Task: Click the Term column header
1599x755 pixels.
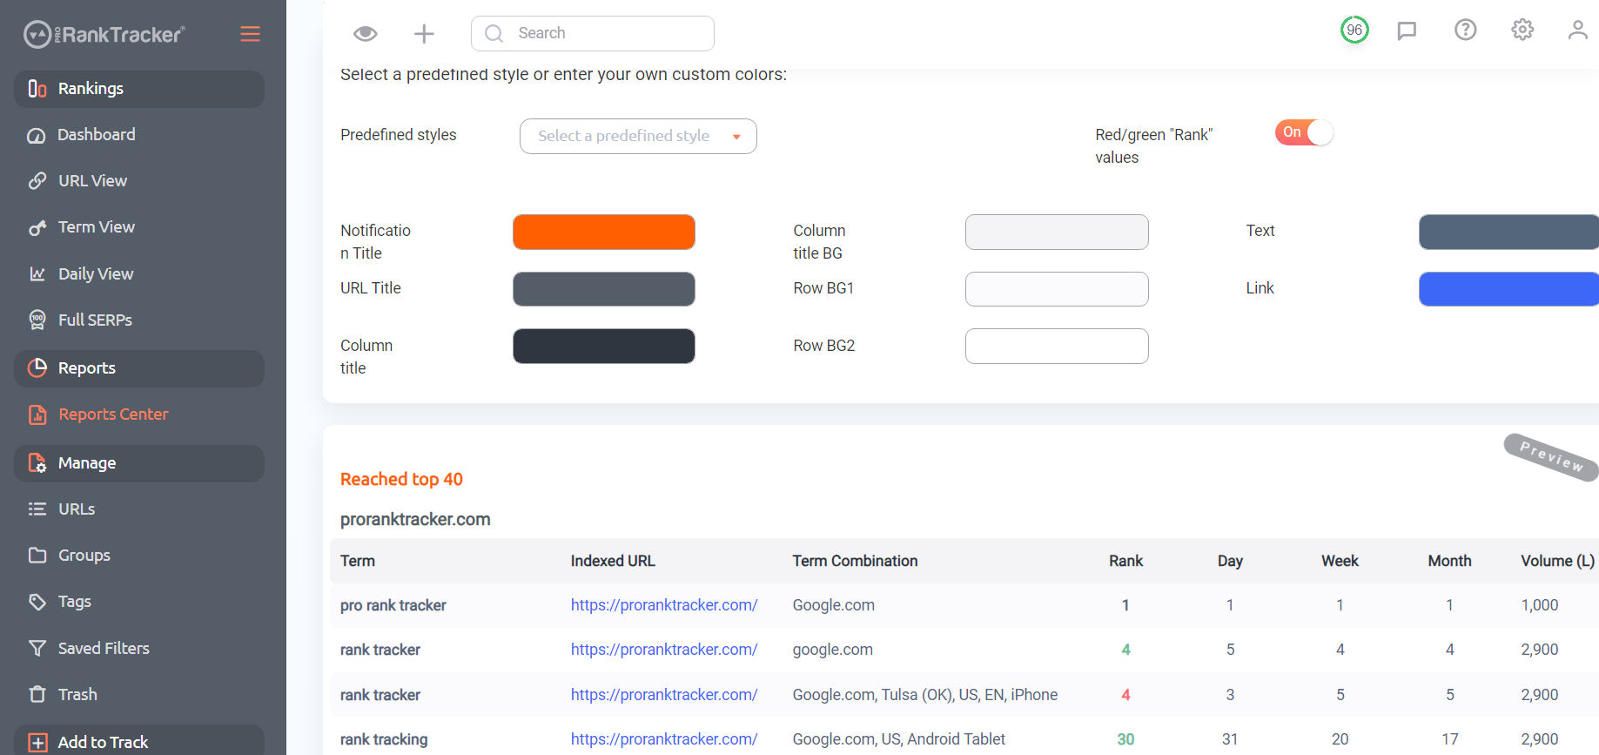Action: click(x=358, y=561)
